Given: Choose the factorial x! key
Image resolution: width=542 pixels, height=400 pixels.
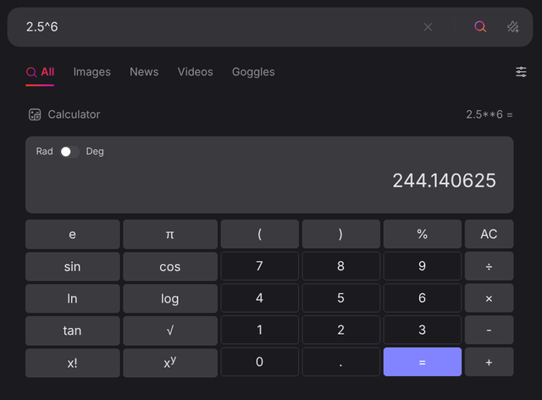Looking at the screenshot, I should [x=73, y=362].
